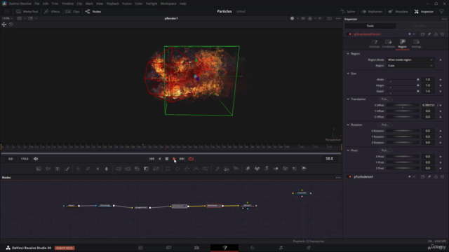Toggle keyframe for X Rotation parameter
449x252 pixels.
(441, 131)
